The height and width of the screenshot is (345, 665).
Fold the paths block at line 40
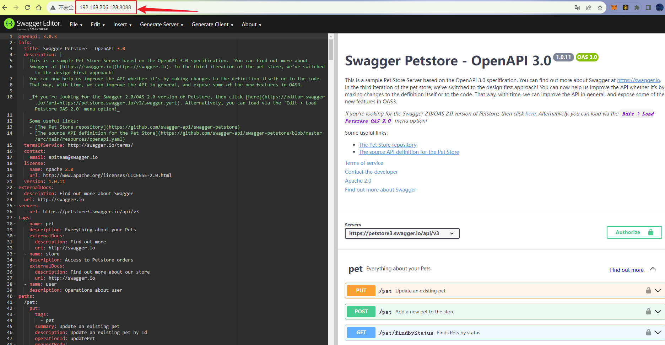[15, 296]
